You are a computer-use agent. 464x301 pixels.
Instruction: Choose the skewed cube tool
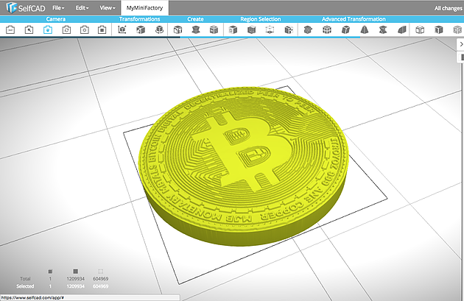(x=345, y=29)
